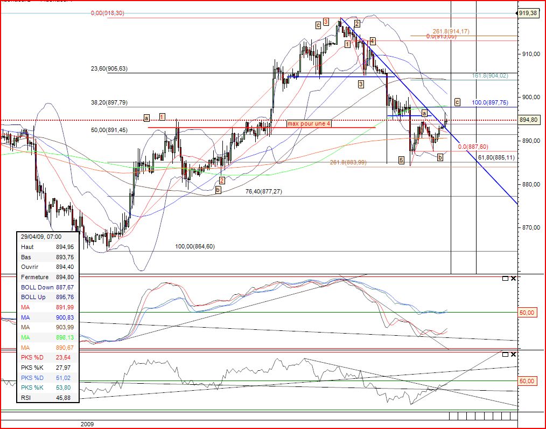546x429 pixels.
Task: Click the RSI row in the data box
Action: click(x=48, y=398)
